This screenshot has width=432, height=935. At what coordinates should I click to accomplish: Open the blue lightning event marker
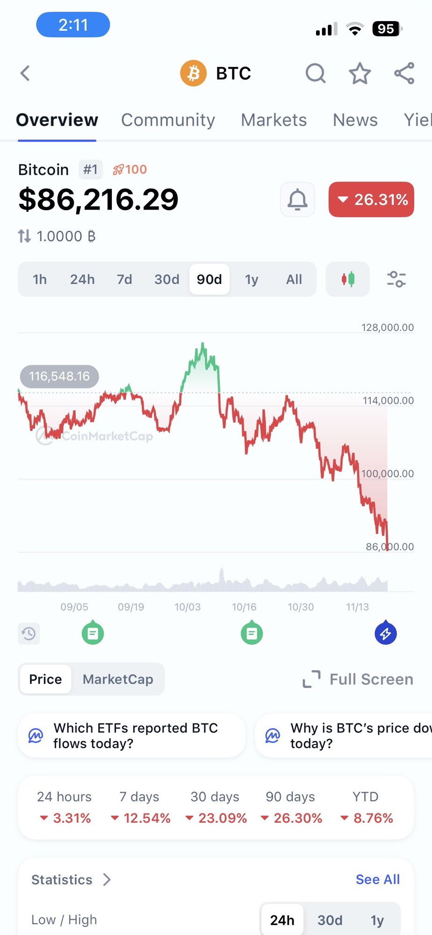click(x=386, y=633)
